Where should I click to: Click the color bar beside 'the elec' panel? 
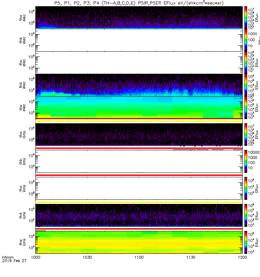pos(246,107)
